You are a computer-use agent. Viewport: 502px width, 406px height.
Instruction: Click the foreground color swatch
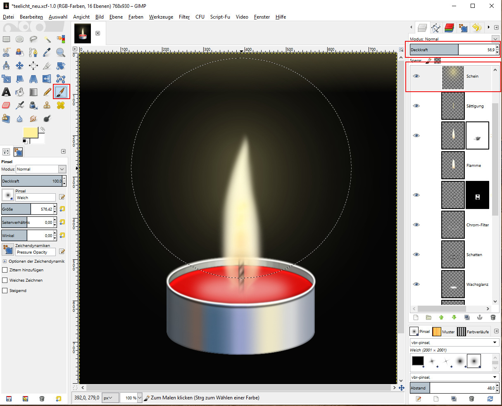[x=30, y=133]
